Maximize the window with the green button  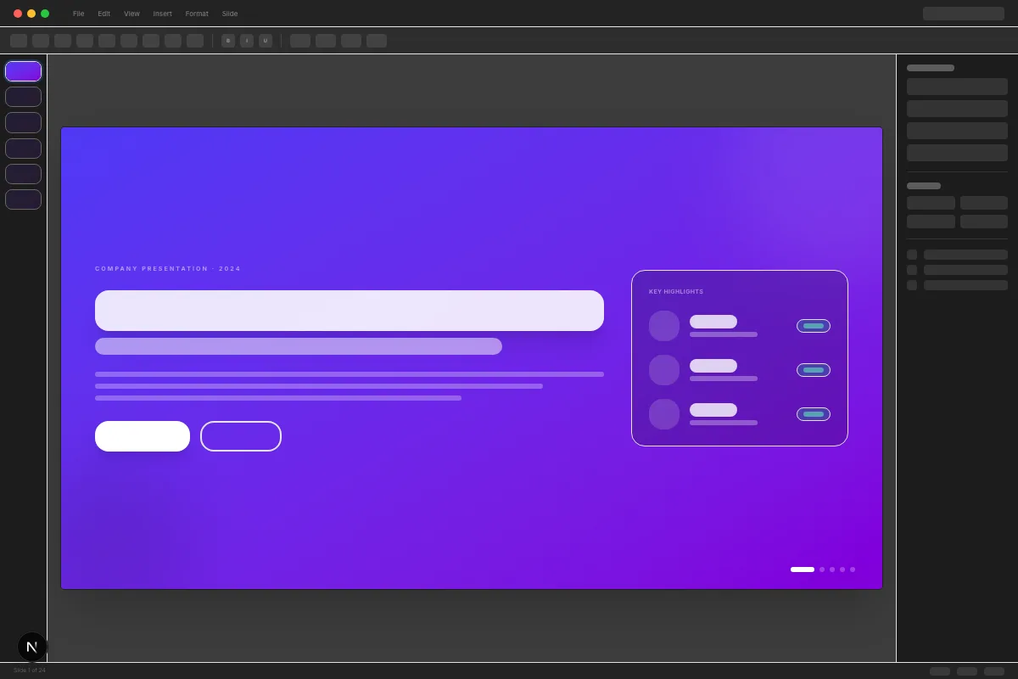pyautogui.click(x=45, y=14)
